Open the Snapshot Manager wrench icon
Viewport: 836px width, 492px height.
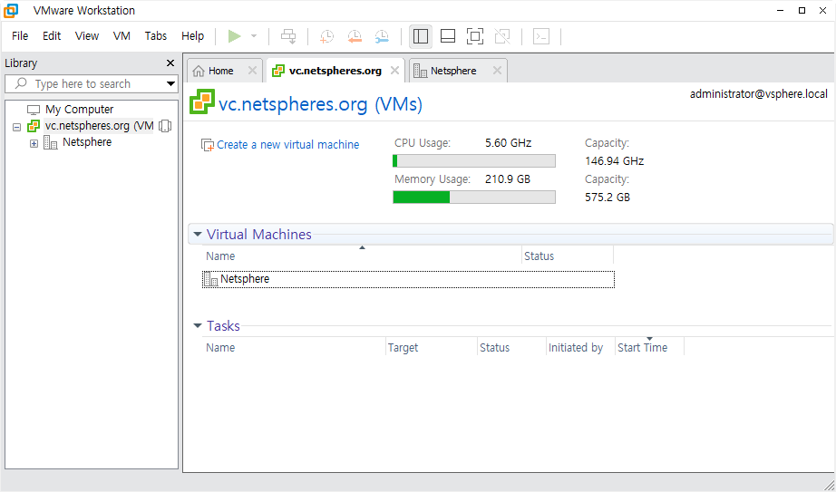pyautogui.click(x=382, y=36)
